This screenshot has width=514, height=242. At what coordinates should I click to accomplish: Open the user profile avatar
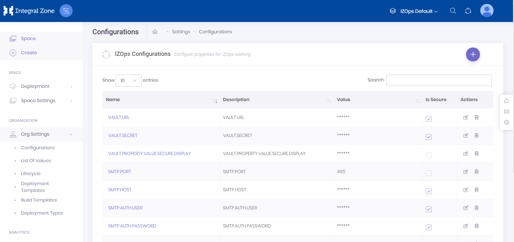(x=487, y=11)
